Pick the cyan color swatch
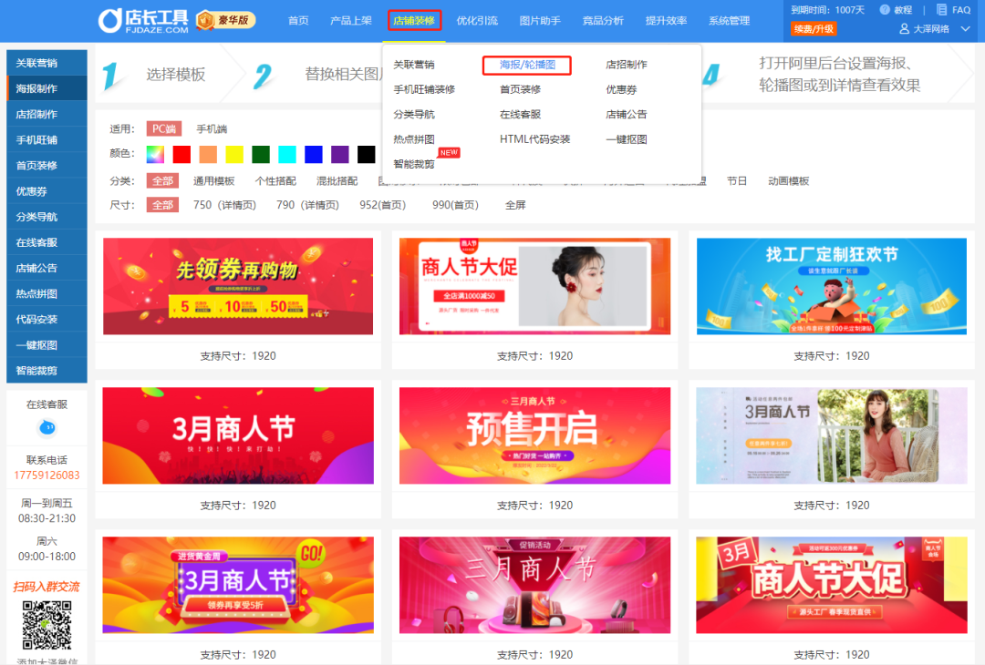Image resolution: width=985 pixels, height=665 pixels. click(x=287, y=154)
